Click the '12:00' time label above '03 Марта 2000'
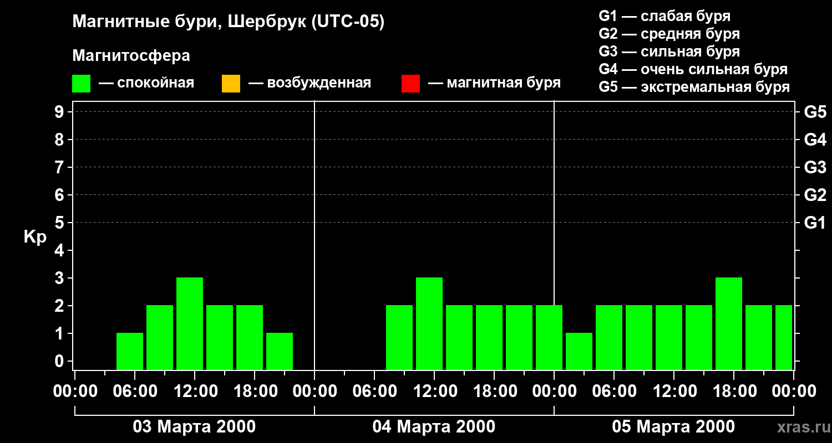 point(195,392)
